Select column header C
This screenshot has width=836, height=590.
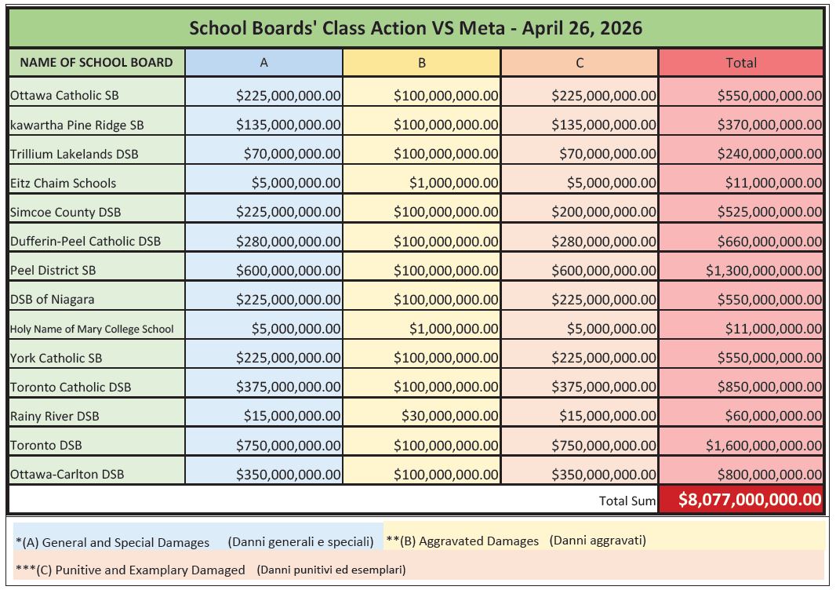[580, 63]
